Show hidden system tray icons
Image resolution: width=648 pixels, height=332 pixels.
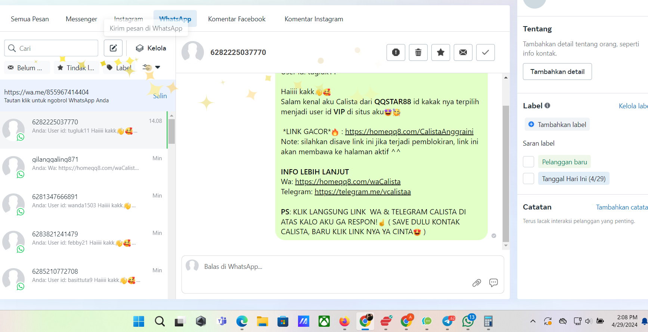pos(533,321)
